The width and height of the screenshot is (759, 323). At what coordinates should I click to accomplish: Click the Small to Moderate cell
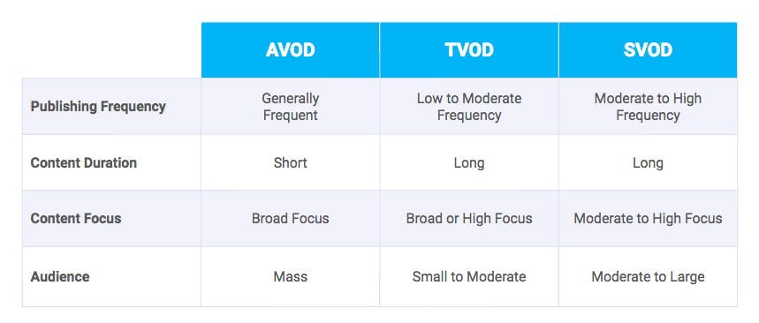[x=469, y=276]
